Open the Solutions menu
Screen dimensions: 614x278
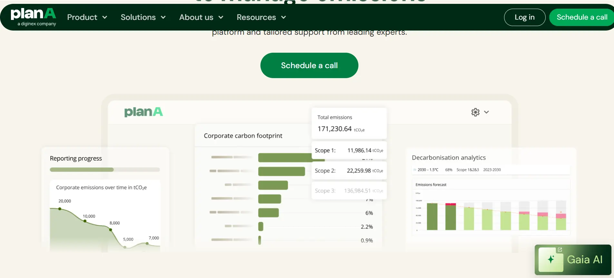pos(143,17)
